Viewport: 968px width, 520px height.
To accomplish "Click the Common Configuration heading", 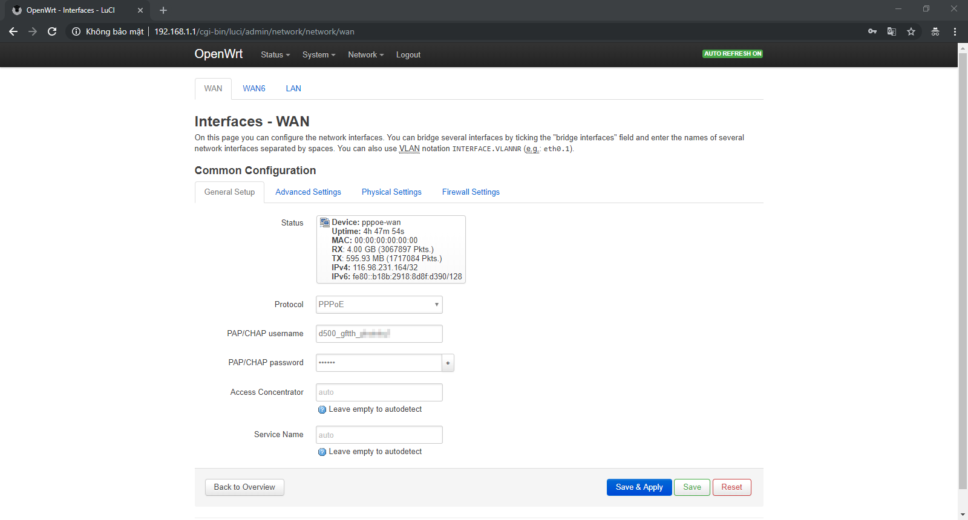I will pyautogui.click(x=255, y=171).
